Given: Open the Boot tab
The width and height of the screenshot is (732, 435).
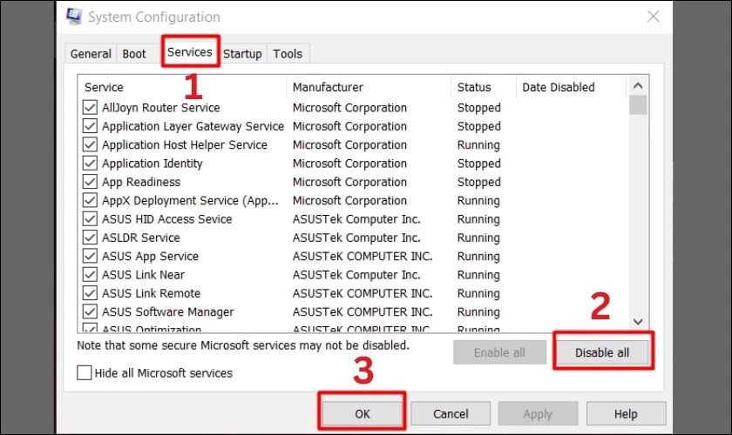Looking at the screenshot, I should pos(134,54).
